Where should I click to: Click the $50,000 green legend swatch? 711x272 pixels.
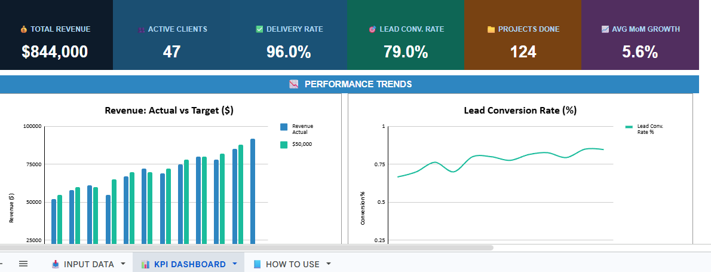[284, 145]
